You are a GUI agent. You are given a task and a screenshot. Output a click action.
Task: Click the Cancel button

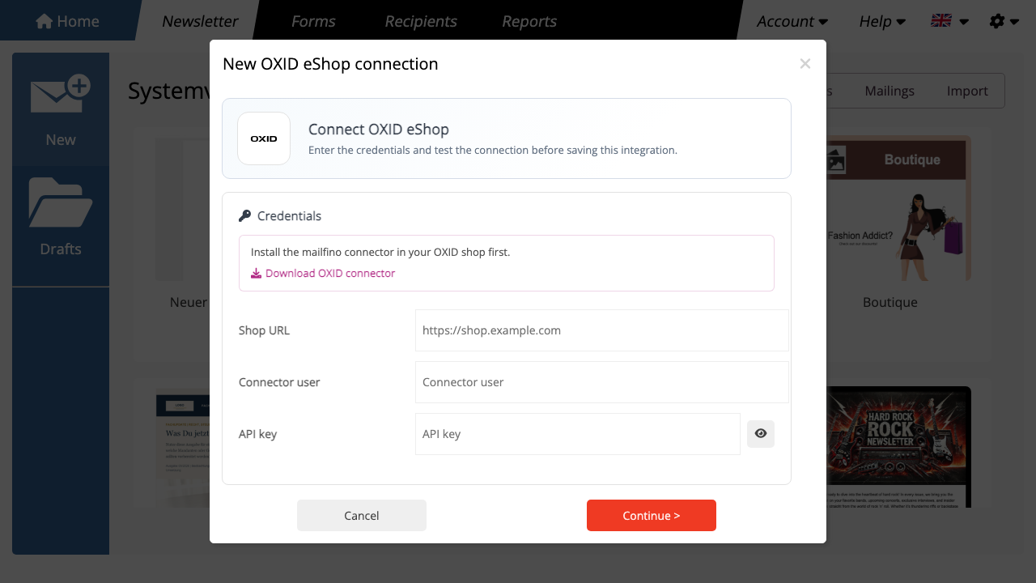[362, 516]
